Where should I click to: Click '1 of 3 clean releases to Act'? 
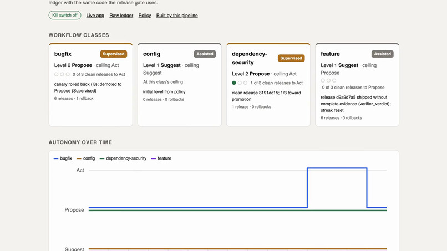(276, 83)
